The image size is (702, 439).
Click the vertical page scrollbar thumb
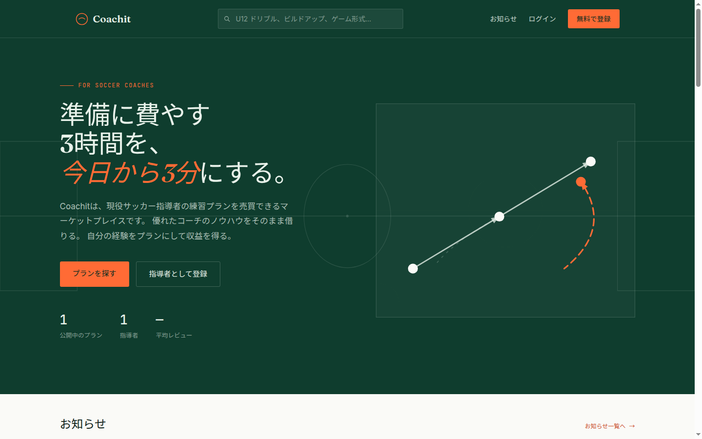(698, 47)
